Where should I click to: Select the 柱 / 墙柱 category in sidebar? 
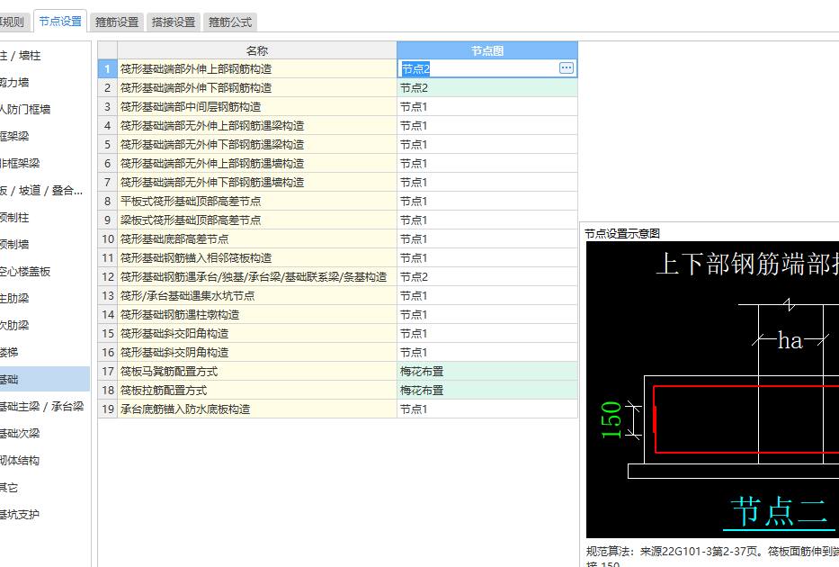click(x=44, y=55)
